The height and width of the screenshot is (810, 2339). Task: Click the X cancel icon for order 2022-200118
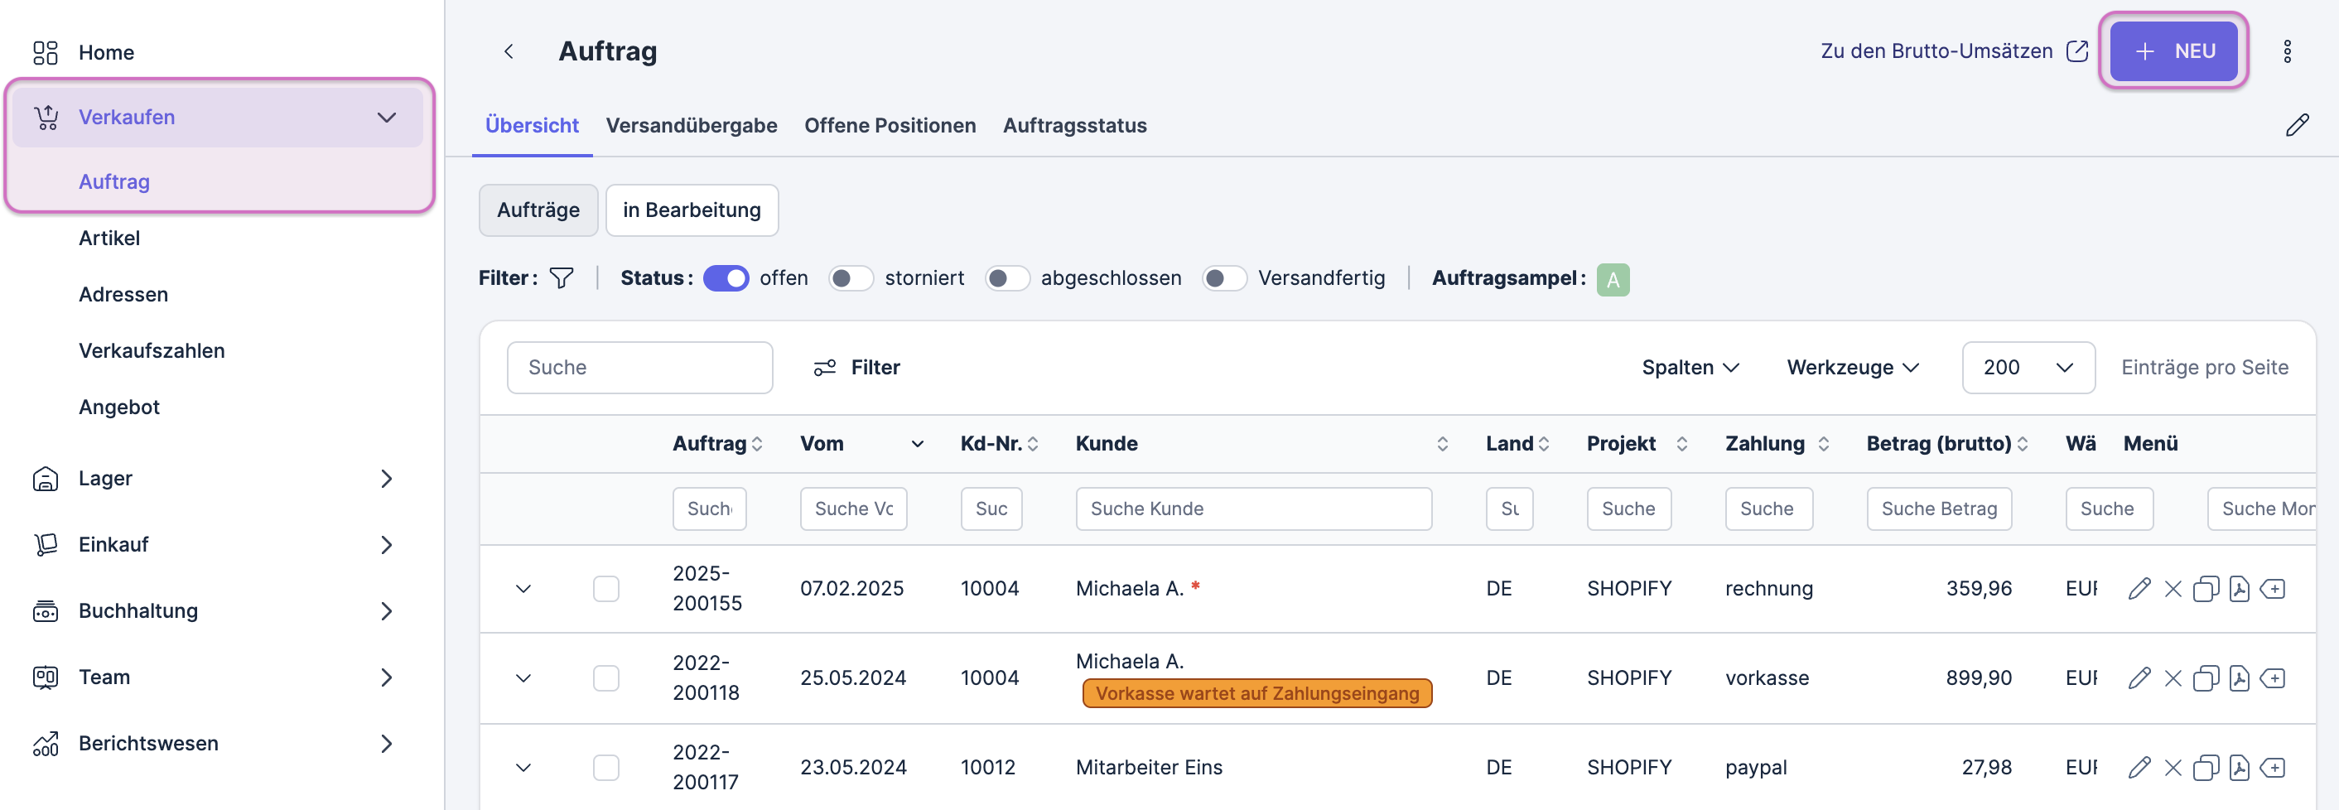(x=2172, y=678)
